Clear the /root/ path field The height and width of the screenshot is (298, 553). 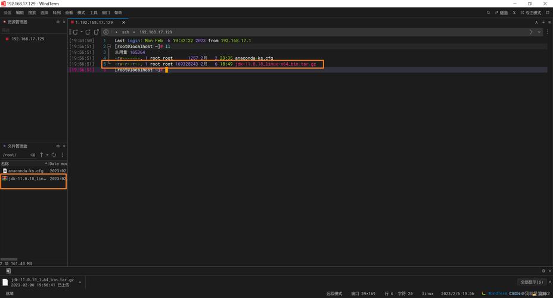point(33,155)
